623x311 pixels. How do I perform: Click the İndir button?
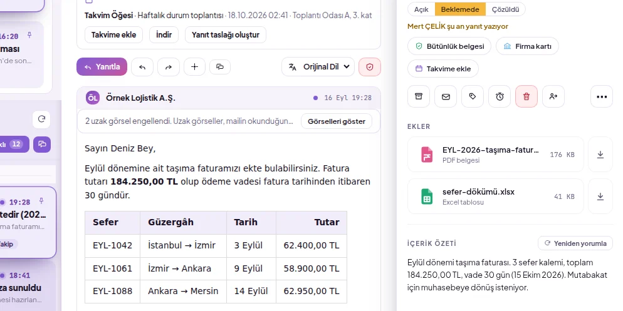[164, 34]
